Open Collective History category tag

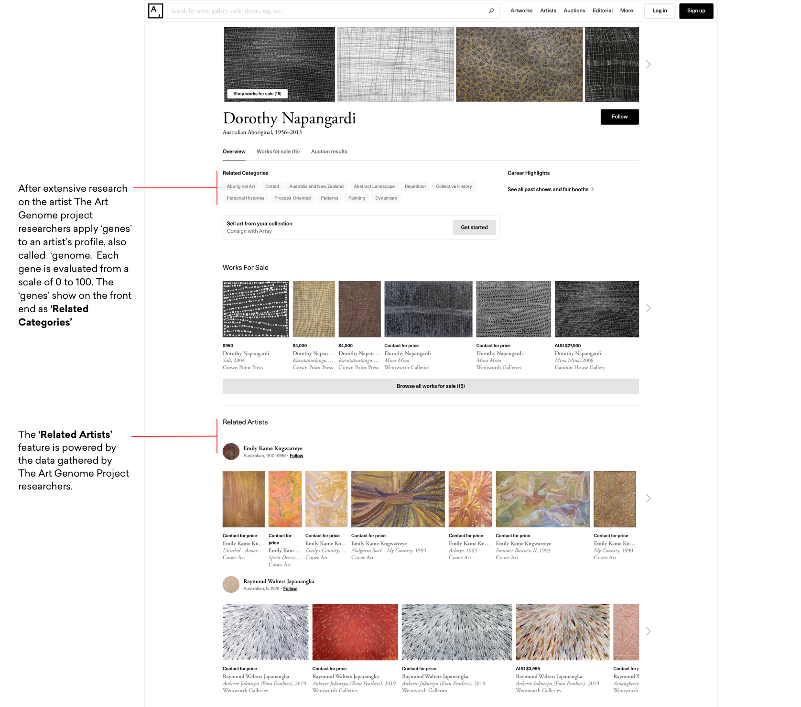454,186
